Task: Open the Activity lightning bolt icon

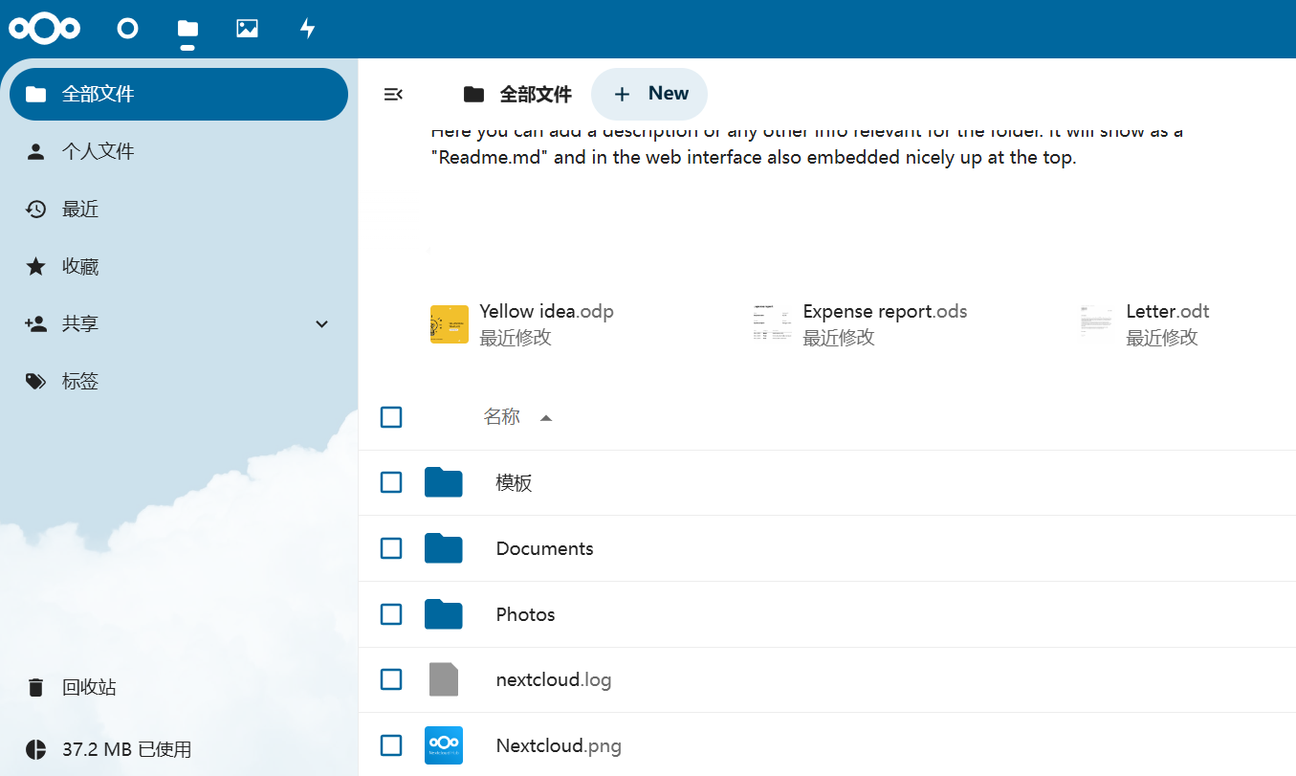Action: pos(307,29)
